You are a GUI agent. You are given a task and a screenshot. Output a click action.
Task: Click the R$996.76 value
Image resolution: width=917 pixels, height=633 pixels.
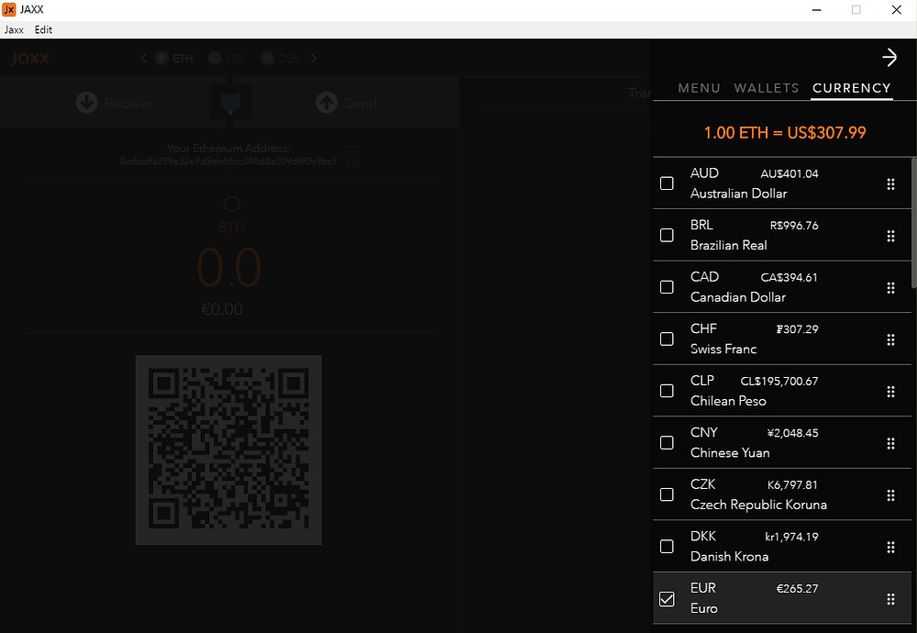pyautogui.click(x=793, y=226)
